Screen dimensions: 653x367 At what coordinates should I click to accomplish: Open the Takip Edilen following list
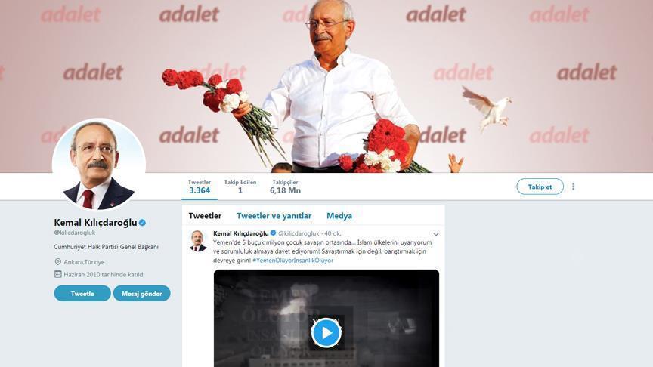pyautogui.click(x=240, y=187)
